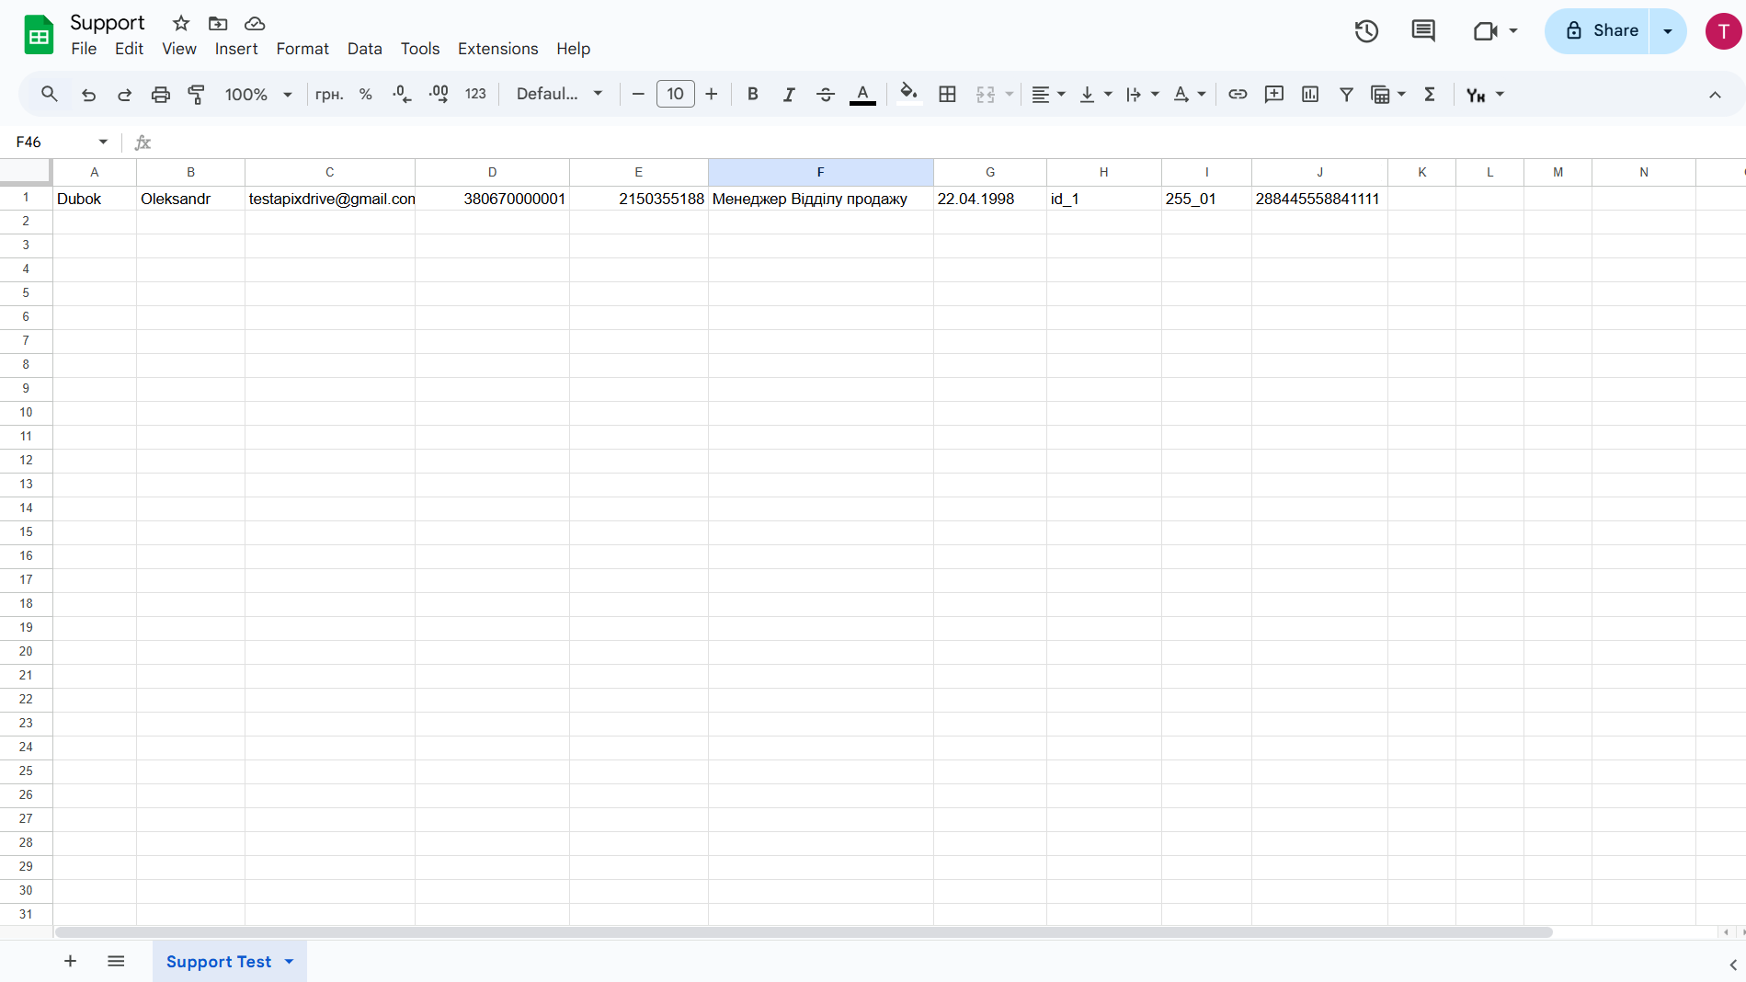Click the borders grid icon
1746x982 pixels.
point(947,94)
